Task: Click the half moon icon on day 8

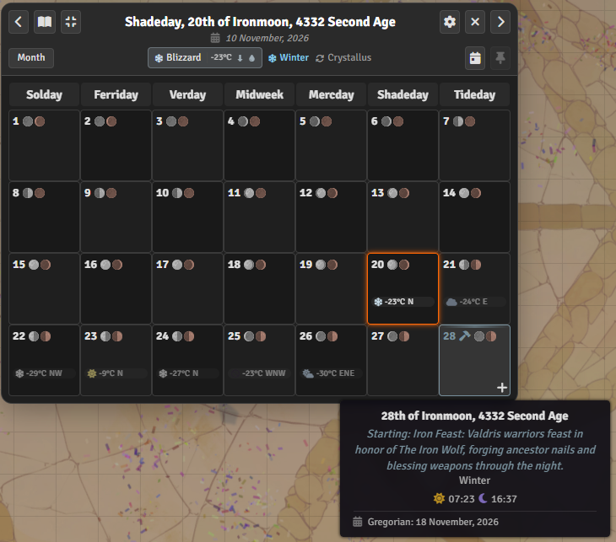Action: tap(28, 193)
